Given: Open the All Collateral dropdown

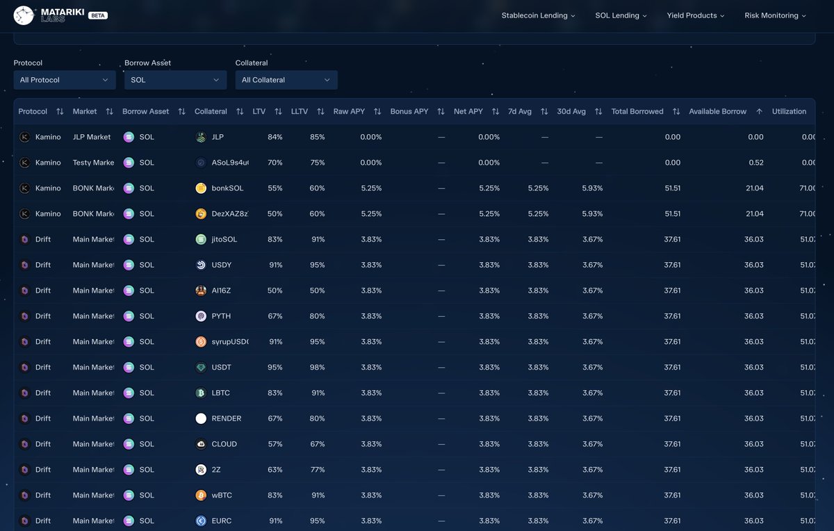Looking at the screenshot, I should 286,80.
